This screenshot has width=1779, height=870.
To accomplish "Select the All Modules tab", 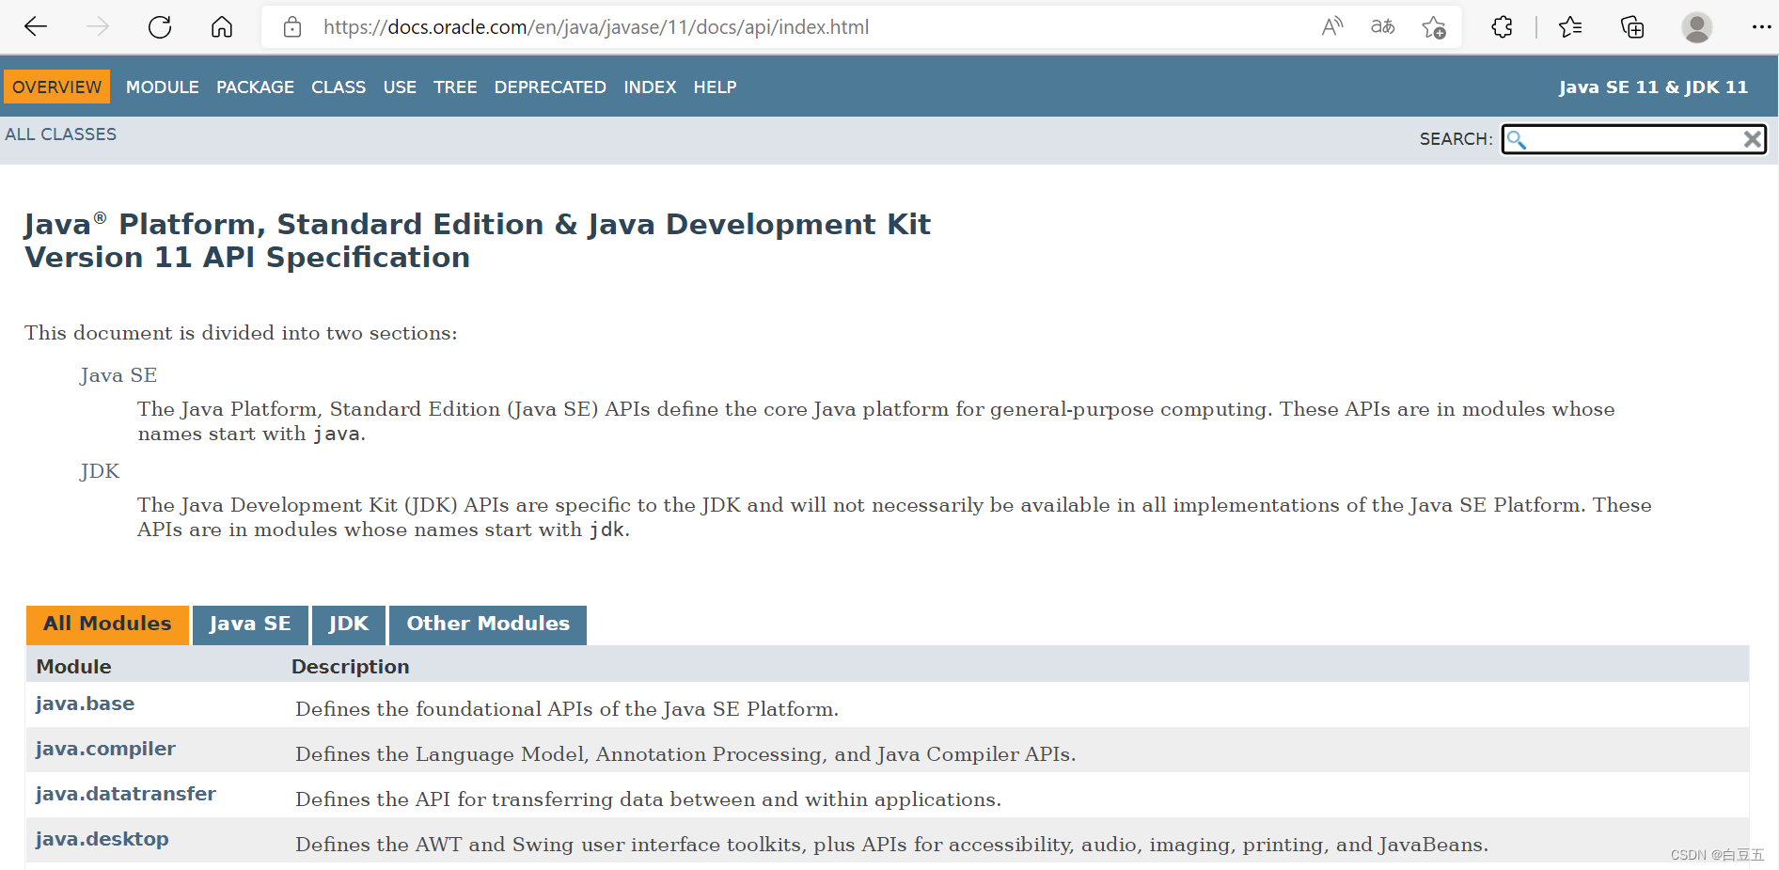I will [x=107, y=625].
